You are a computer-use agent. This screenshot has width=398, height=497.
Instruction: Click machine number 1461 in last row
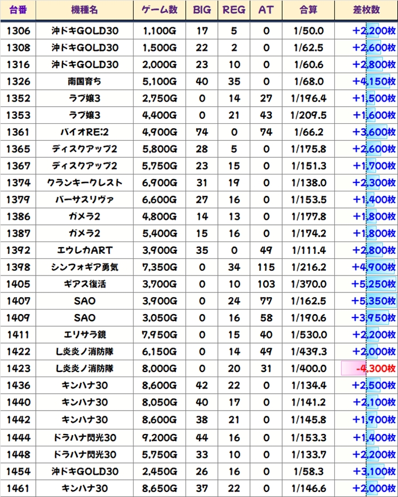[19, 488]
